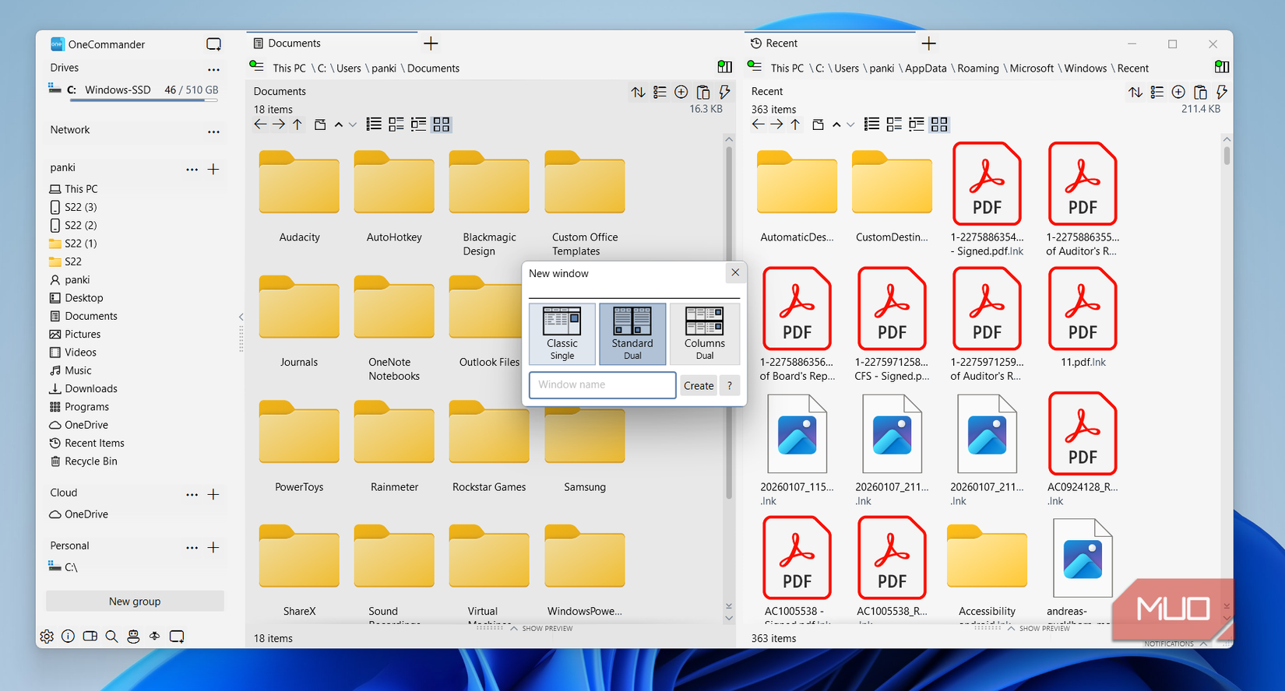This screenshot has height=691, width=1285.
Task: Go up one folder in Recent pane
Action: (795, 125)
